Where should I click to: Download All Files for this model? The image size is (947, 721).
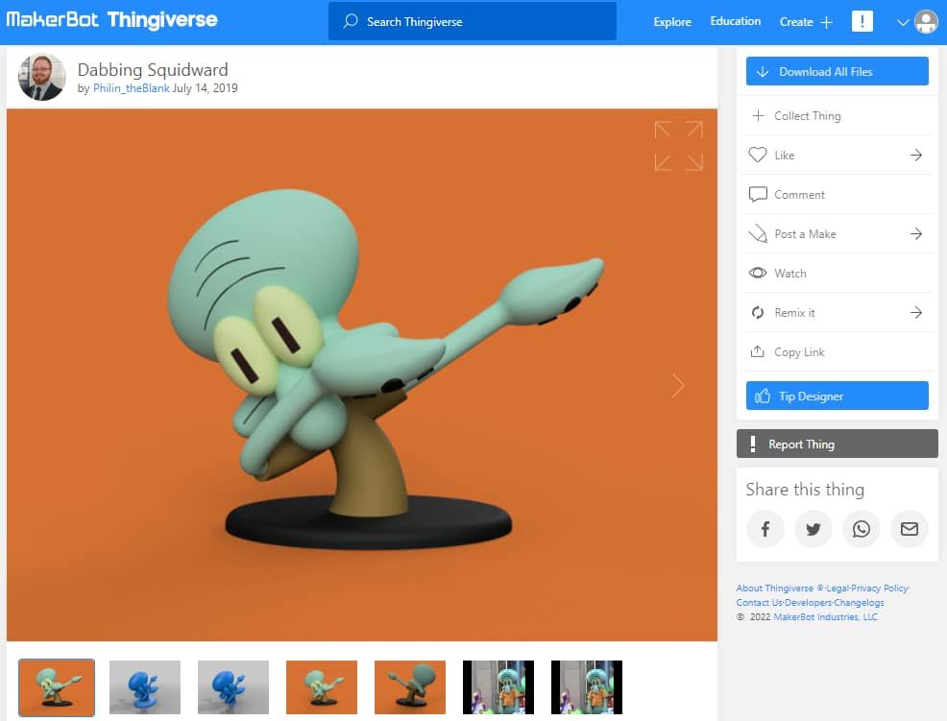(837, 70)
